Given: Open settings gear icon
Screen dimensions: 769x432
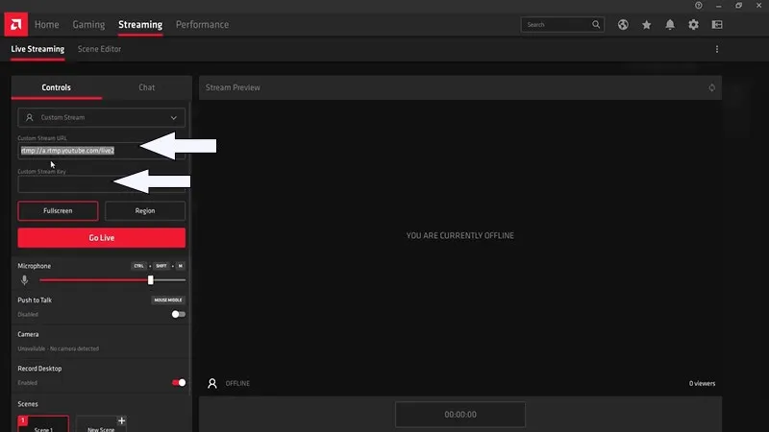Looking at the screenshot, I should coord(693,25).
